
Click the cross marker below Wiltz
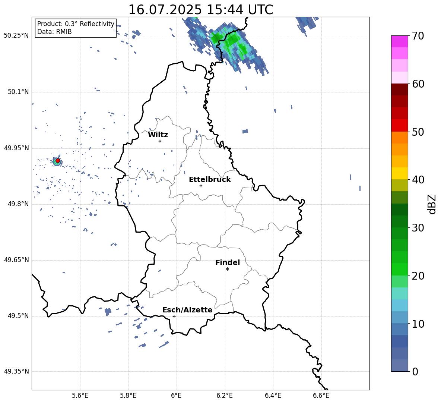point(160,141)
